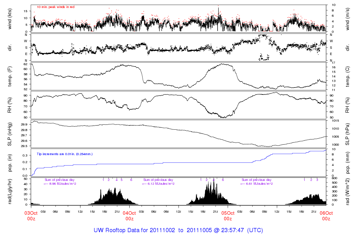Screen dimensions: 357x244
Task: Click the red '05Oct' date label
Action: 228,213
